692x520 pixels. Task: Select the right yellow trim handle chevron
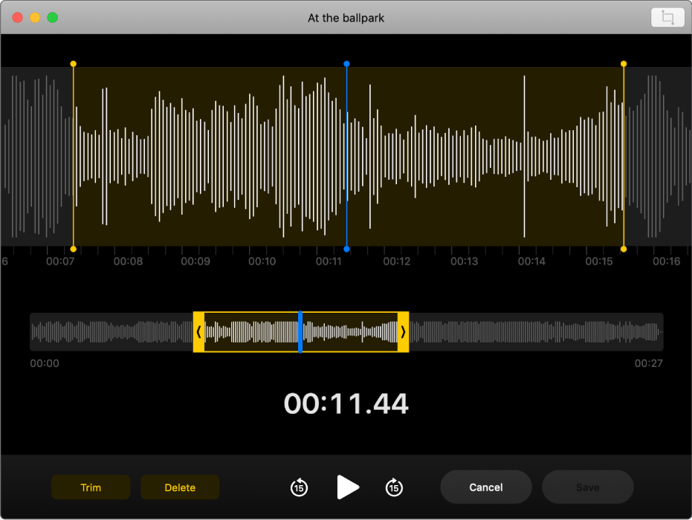click(x=404, y=332)
